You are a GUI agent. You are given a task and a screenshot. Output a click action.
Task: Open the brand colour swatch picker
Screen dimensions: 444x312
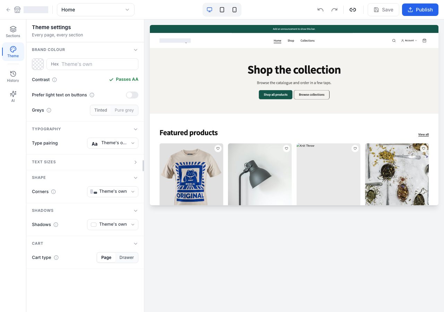pos(38,64)
